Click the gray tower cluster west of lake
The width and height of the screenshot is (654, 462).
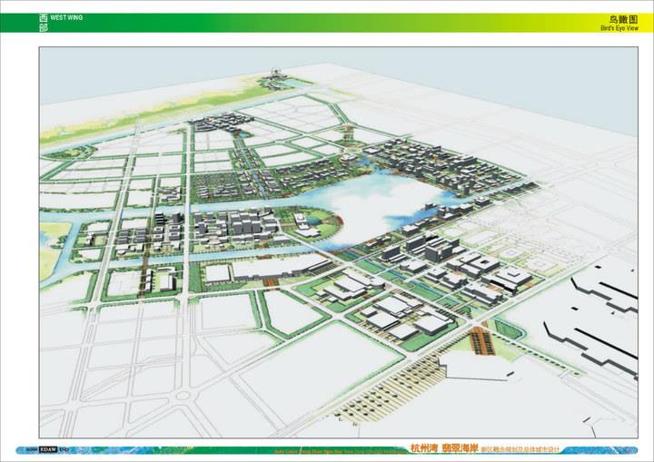(241, 225)
